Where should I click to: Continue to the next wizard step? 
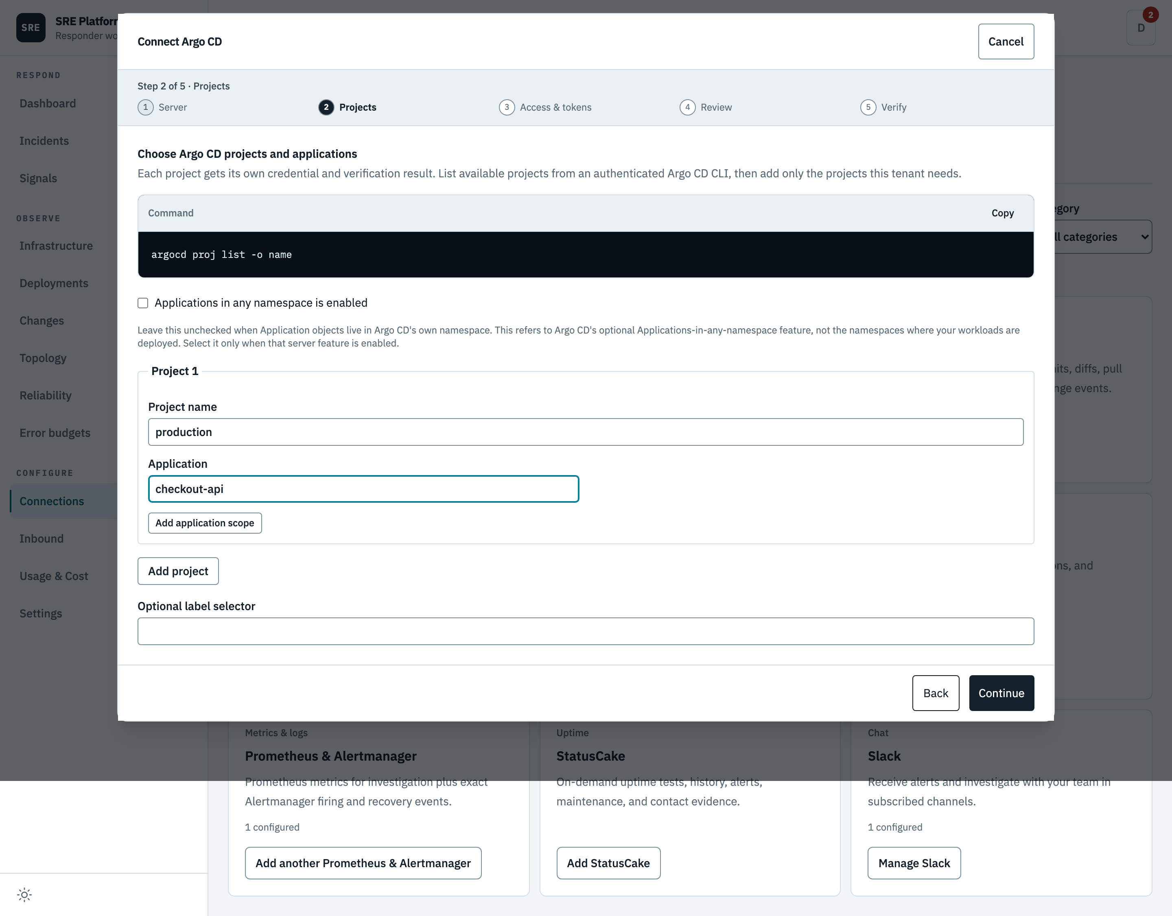(1001, 693)
